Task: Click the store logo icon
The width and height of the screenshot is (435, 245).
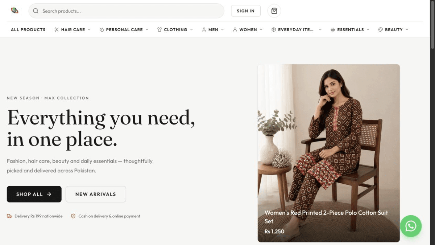Action: 14,11
